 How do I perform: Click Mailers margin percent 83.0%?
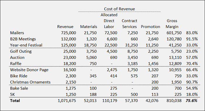(x=192, y=33)
